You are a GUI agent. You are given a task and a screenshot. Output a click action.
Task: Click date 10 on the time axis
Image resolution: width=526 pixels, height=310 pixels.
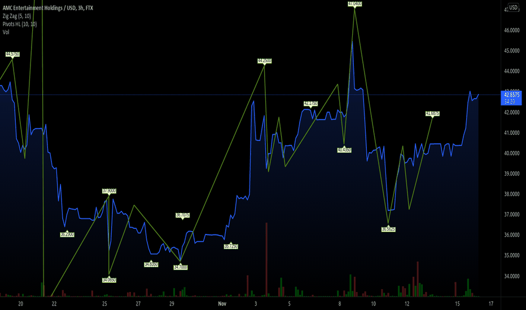(x=374, y=304)
